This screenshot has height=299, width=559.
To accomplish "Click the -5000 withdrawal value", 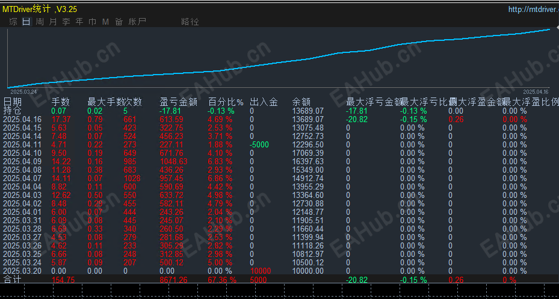I will pos(259,145).
